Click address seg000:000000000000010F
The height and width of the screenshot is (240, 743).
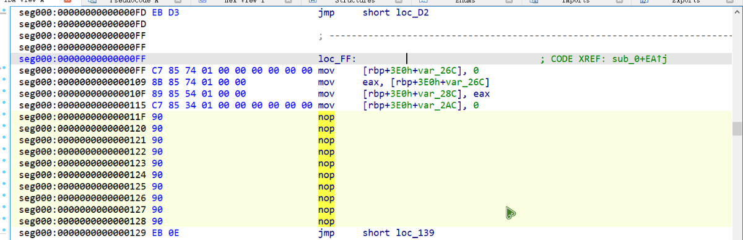(x=82, y=94)
